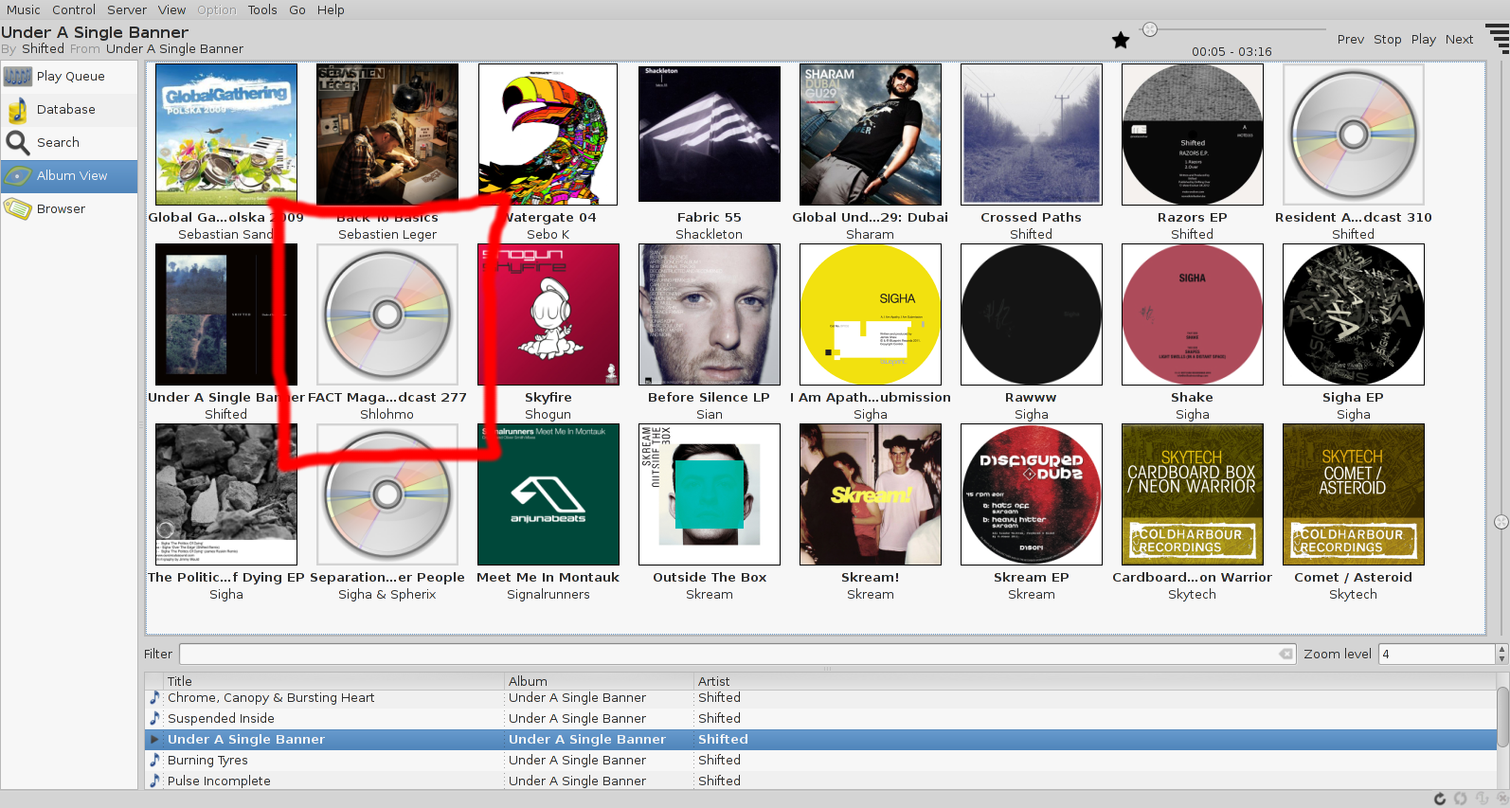This screenshot has width=1510, height=808.
Task: Open the Server menu
Action: tap(127, 9)
